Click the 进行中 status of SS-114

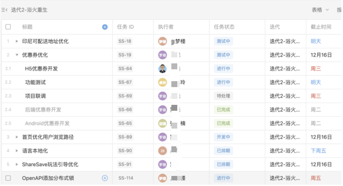(x=223, y=178)
